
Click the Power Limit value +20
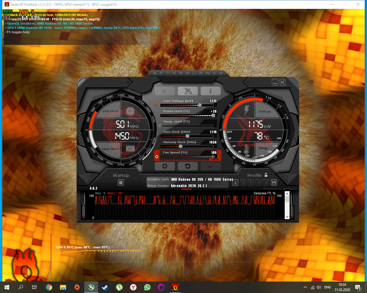point(214,111)
